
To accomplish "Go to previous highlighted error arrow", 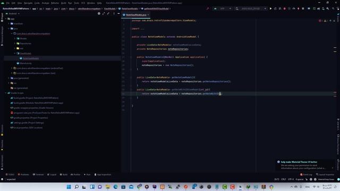I will tap(330, 21).
